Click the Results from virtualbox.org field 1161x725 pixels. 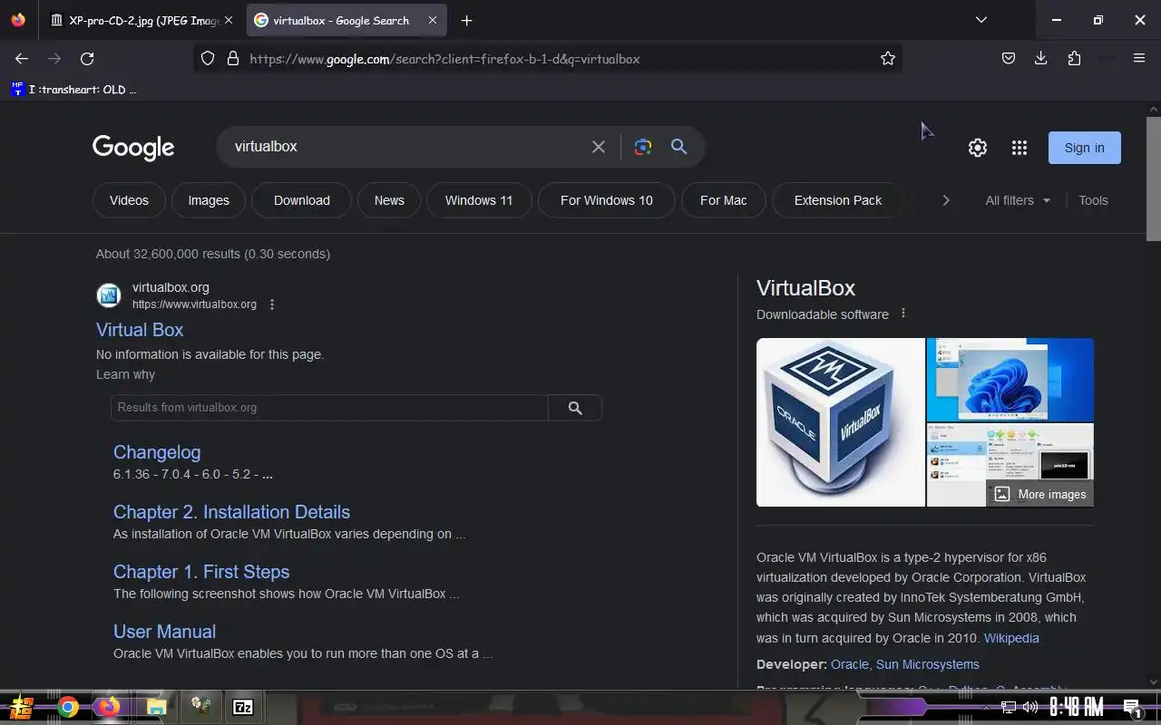tap(329, 408)
